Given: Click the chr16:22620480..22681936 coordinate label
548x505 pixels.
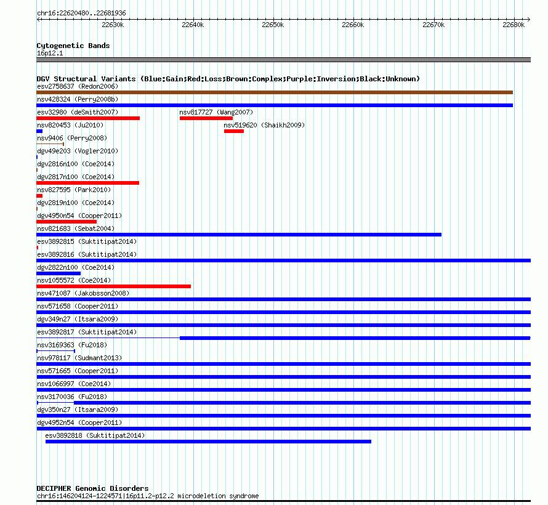Looking at the screenshot, I should (81, 14).
